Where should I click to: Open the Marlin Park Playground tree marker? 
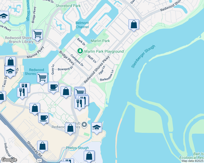[x=80, y=51]
